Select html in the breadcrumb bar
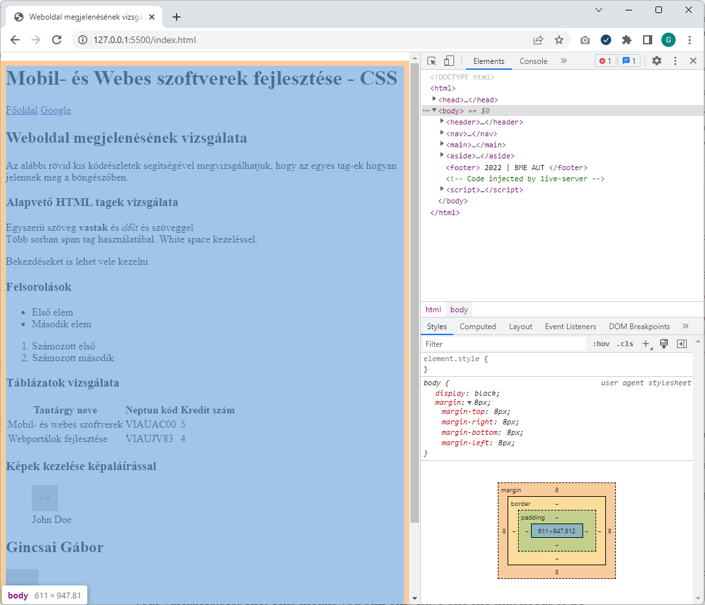This screenshot has width=705, height=605. pos(433,310)
